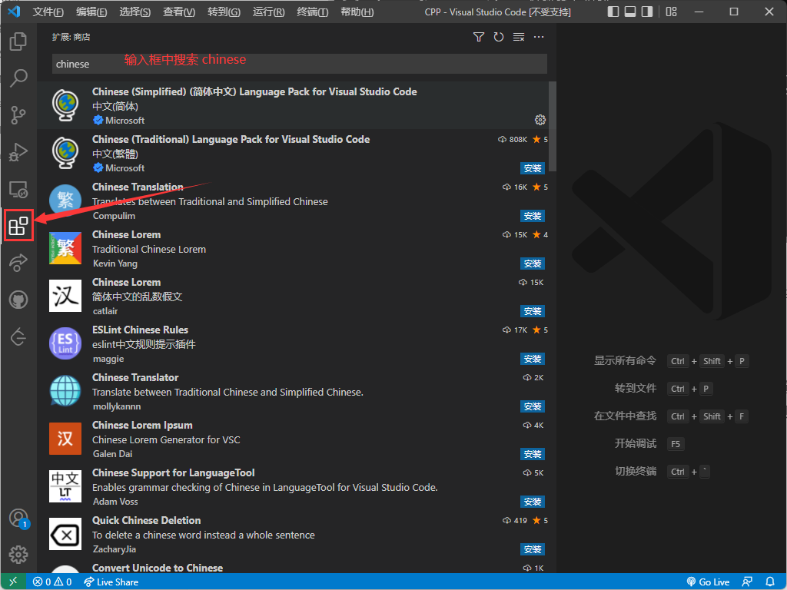This screenshot has width=787, height=590.
Task: Open the Accounts menu in activity bar
Action: tap(18, 518)
